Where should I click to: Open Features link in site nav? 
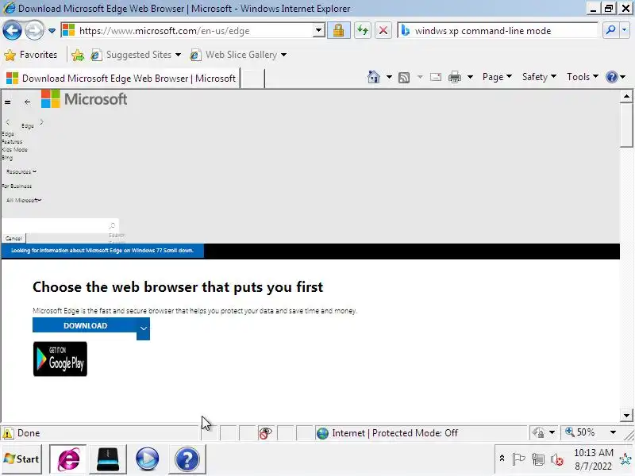point(12,142)
